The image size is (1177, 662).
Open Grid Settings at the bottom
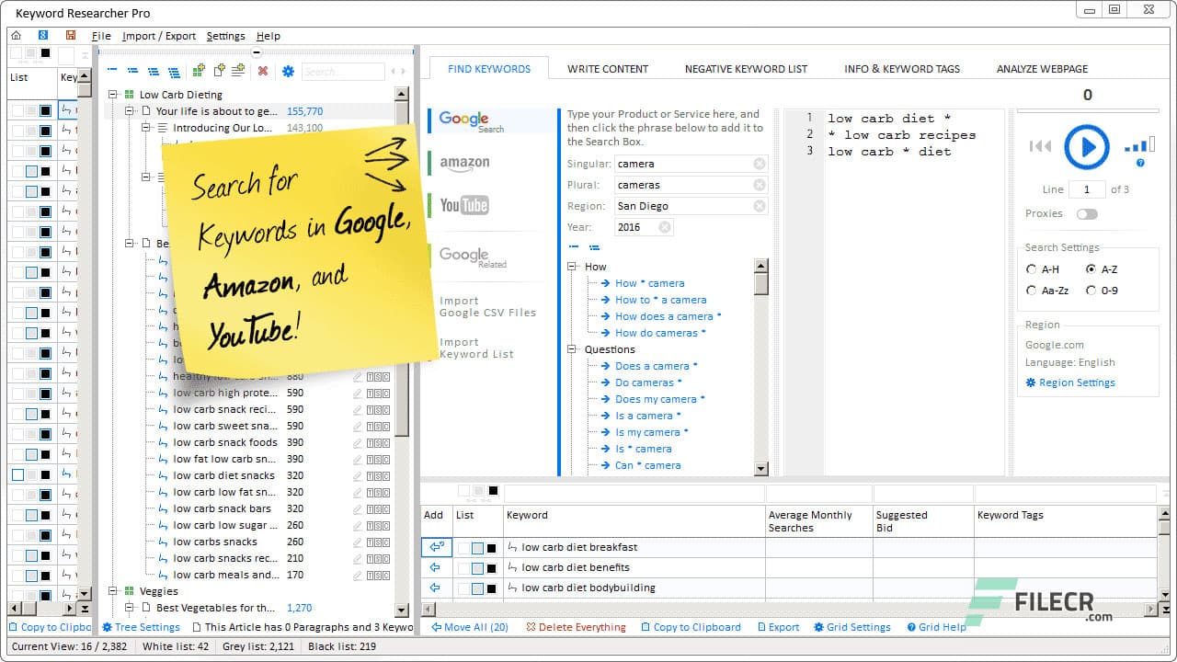[851, 627]
